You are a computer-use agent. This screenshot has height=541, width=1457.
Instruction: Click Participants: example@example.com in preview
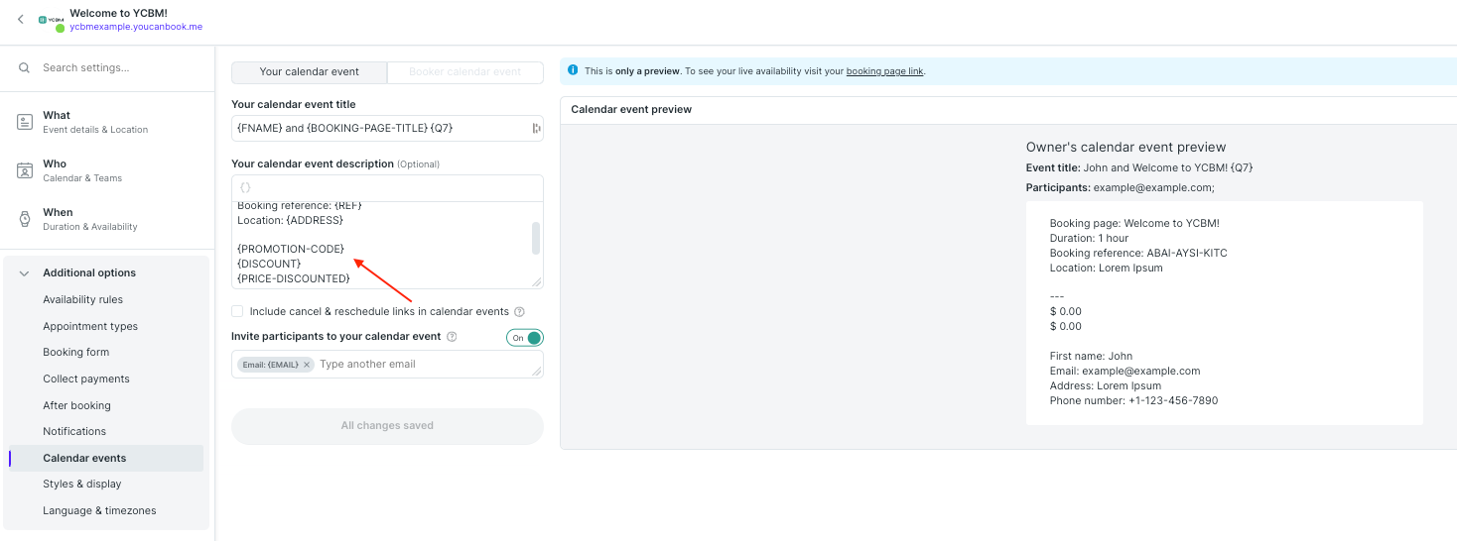tap(1120, 187)
